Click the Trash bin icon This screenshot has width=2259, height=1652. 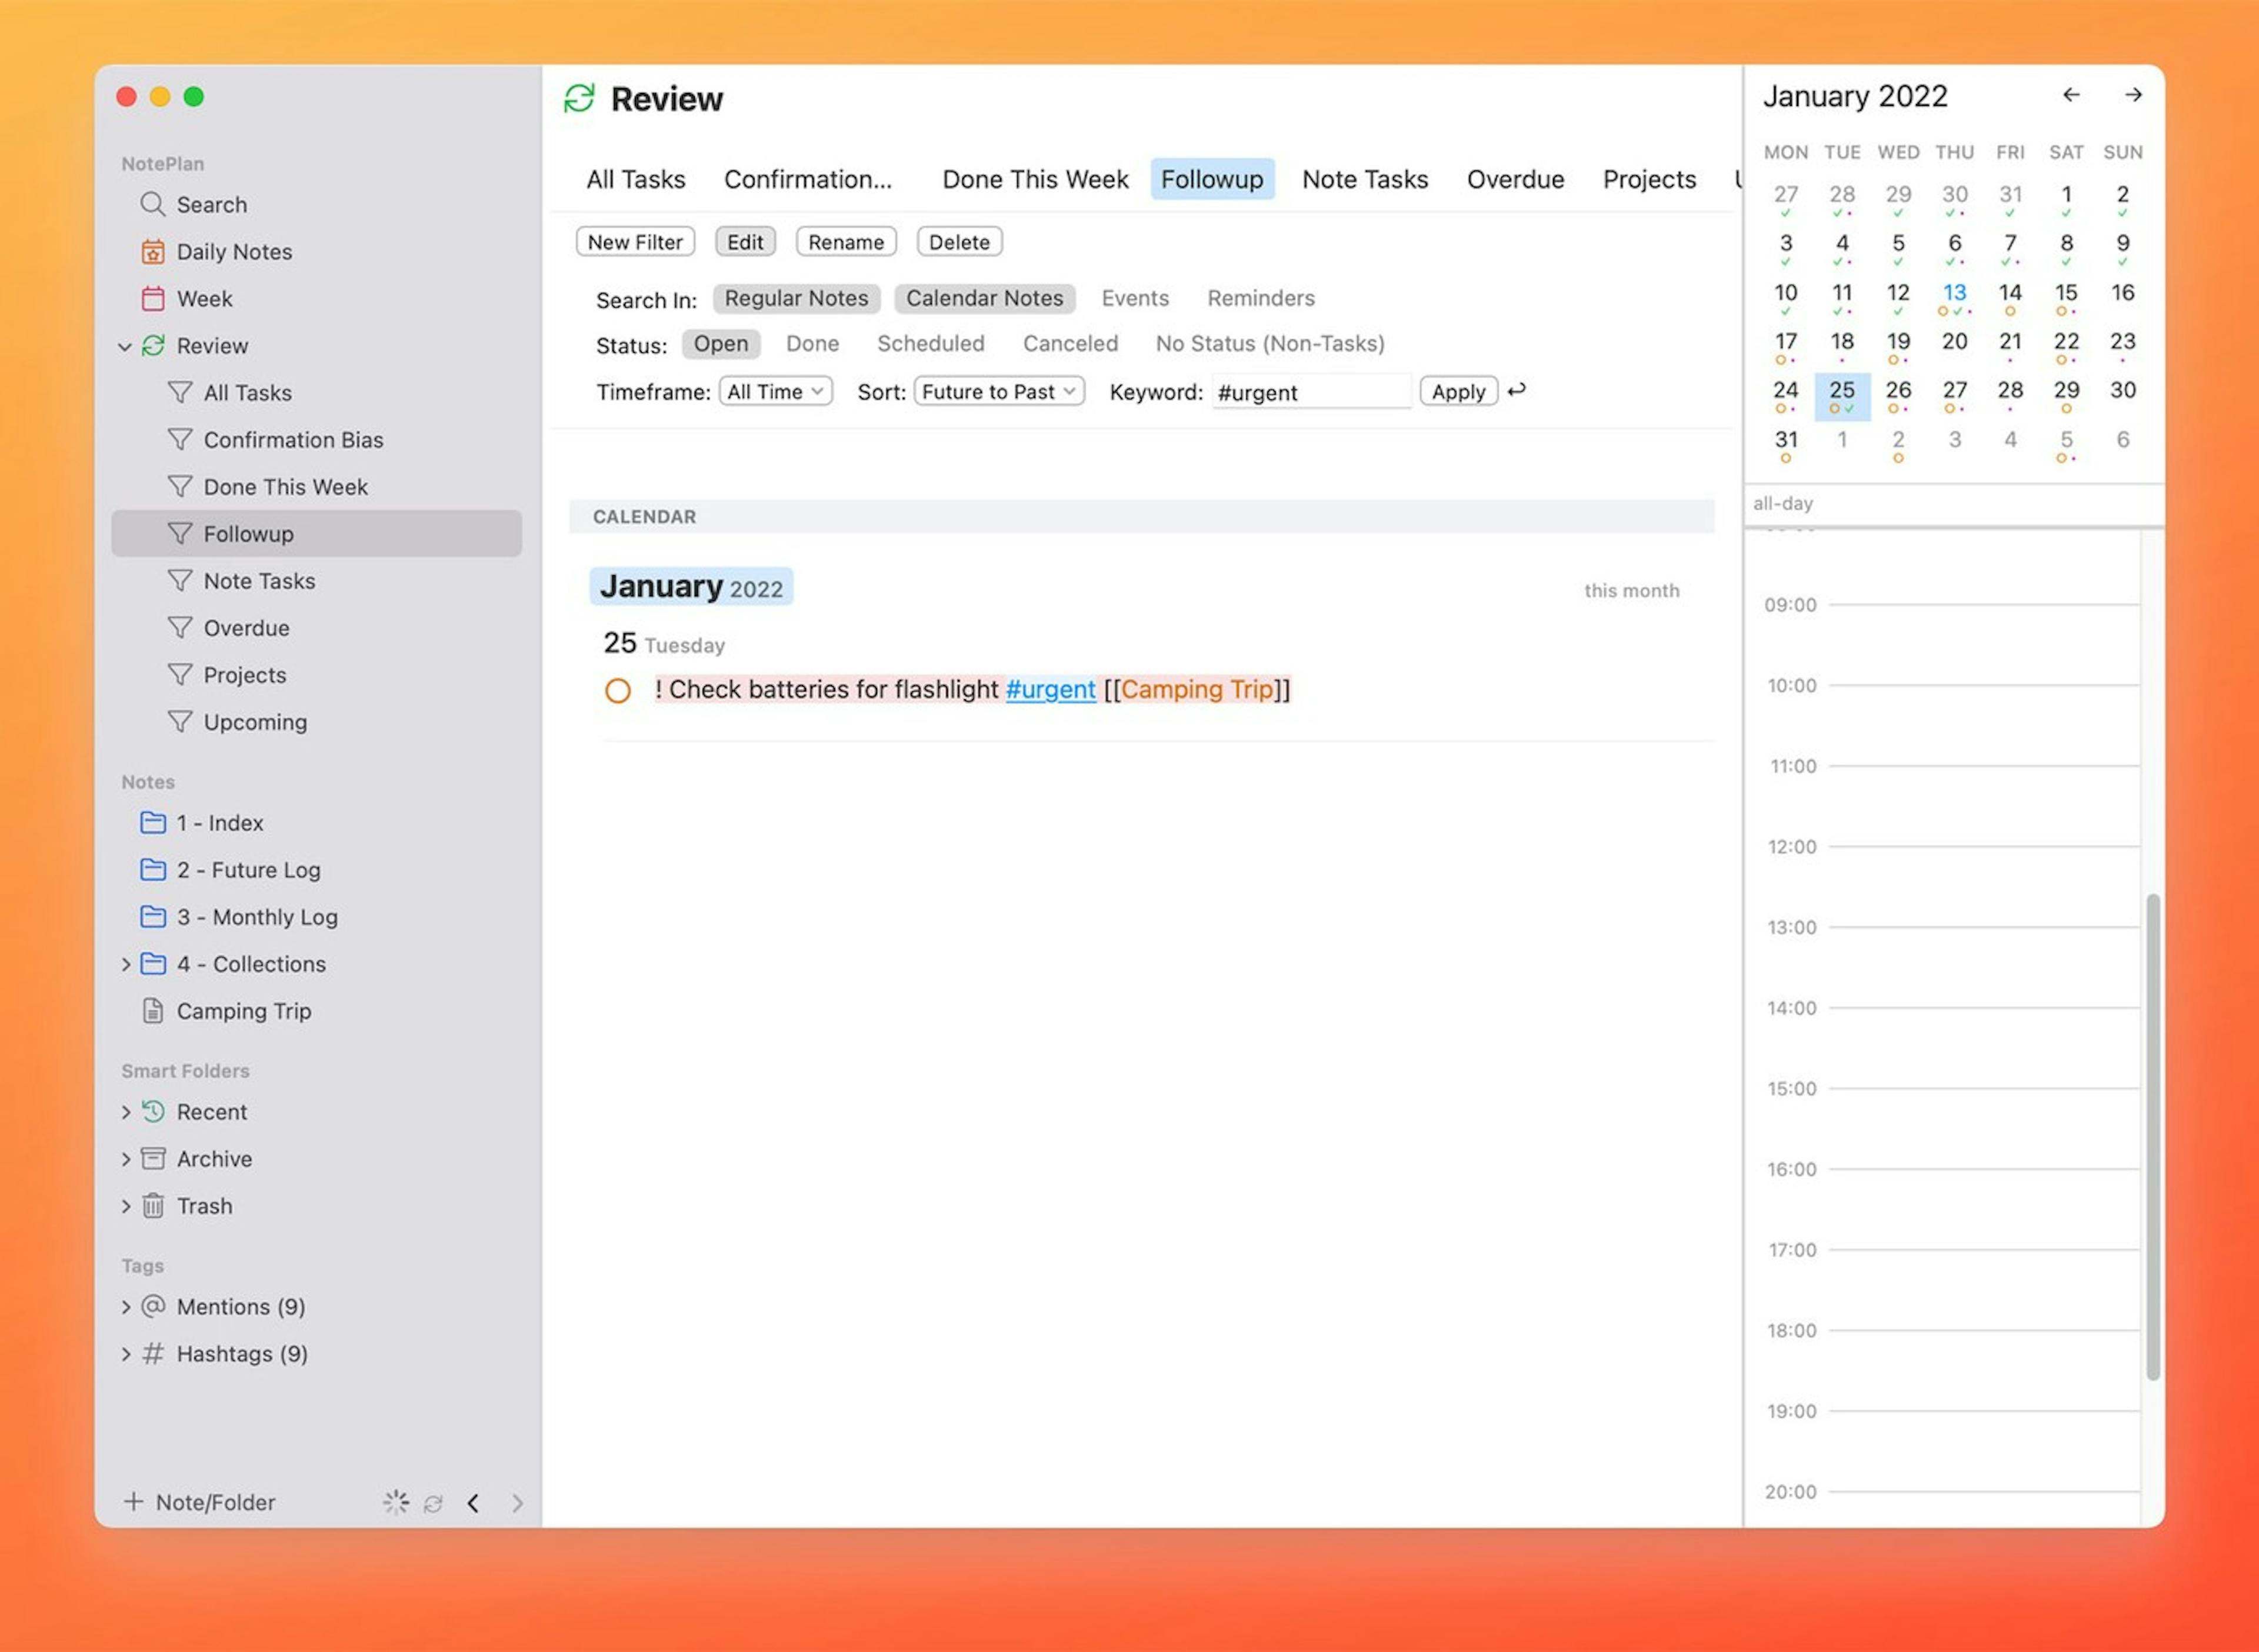[x=153, y=1205]
